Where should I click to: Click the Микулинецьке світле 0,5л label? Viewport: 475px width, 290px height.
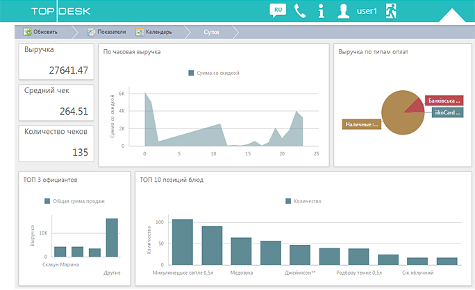click(183, 273)
